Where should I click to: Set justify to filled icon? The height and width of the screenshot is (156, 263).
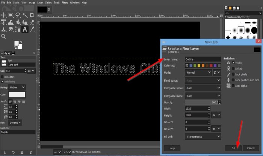click(x=23, y=101)
